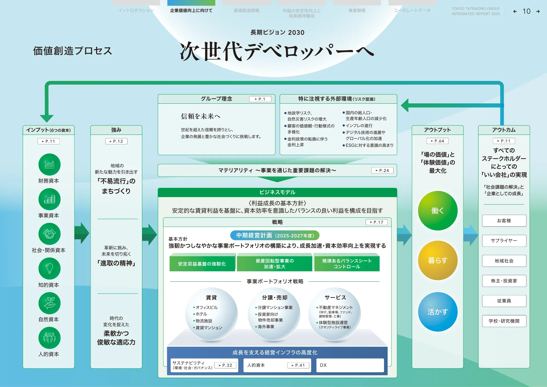The image size is (547, 387).
Task: Click the 財務資本 chart icon
Action: point(49,165)
